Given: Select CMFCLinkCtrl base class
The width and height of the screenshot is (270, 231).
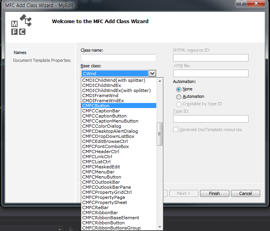Looking at the screenshot, I should click(119, 157).
